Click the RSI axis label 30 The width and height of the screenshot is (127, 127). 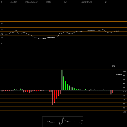2,37
